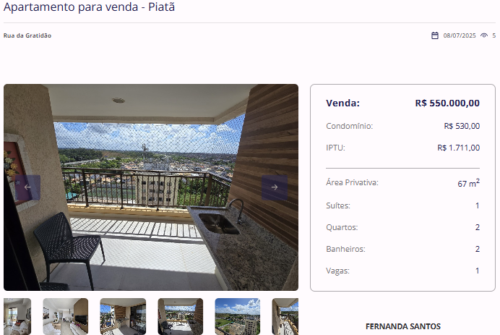Click the Área Privativa 67 m² value
The width and height of the screenshot is (500, 335).
click(468, 183)
